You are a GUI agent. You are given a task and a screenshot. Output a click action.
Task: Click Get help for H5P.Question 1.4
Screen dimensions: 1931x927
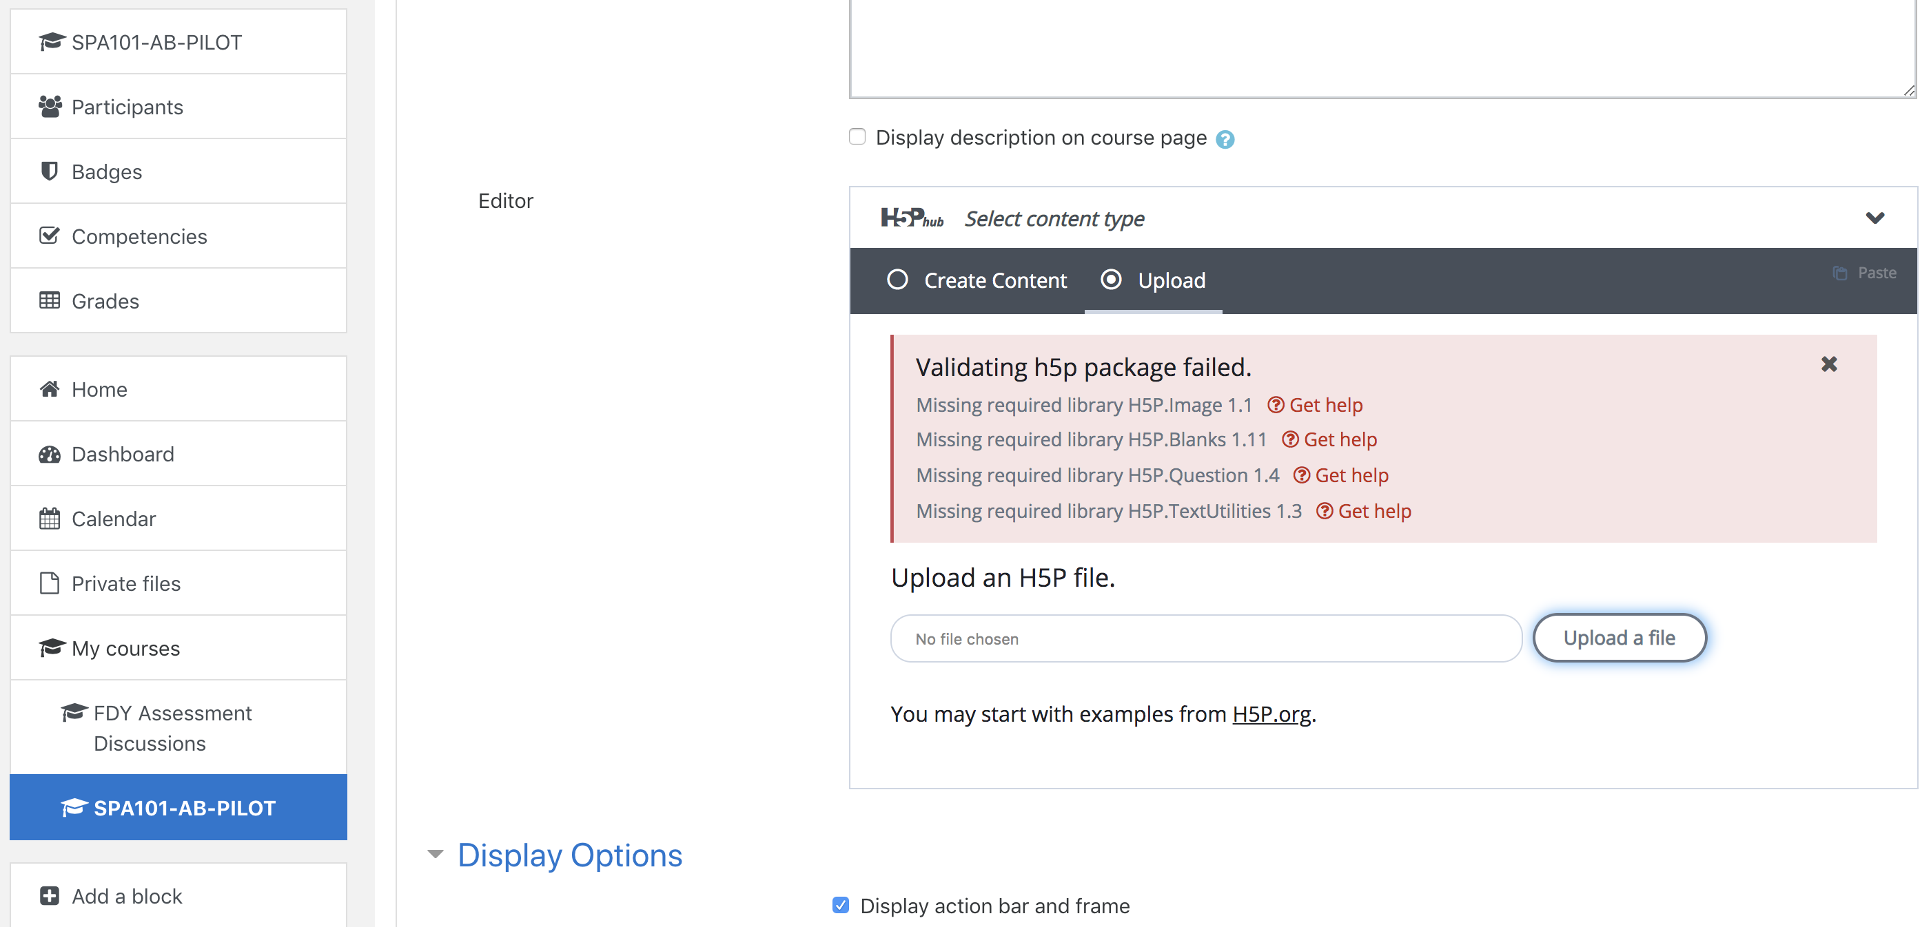(1351, 476)
